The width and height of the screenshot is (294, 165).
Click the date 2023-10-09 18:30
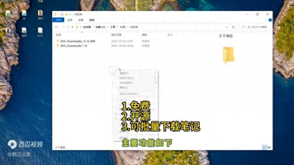[x=122, y=46]
